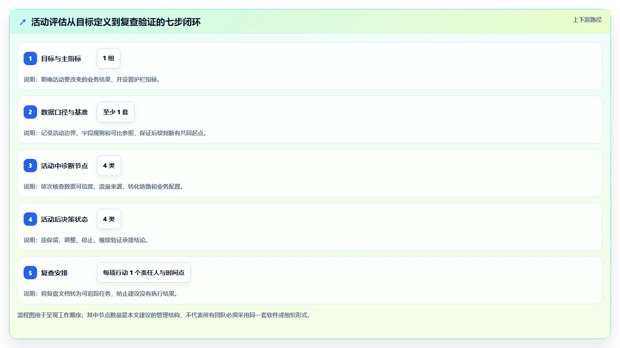The image size is (620, 348).
Task: Click description 将复盘文档转为可追踪任务
Action: (101, 294)
